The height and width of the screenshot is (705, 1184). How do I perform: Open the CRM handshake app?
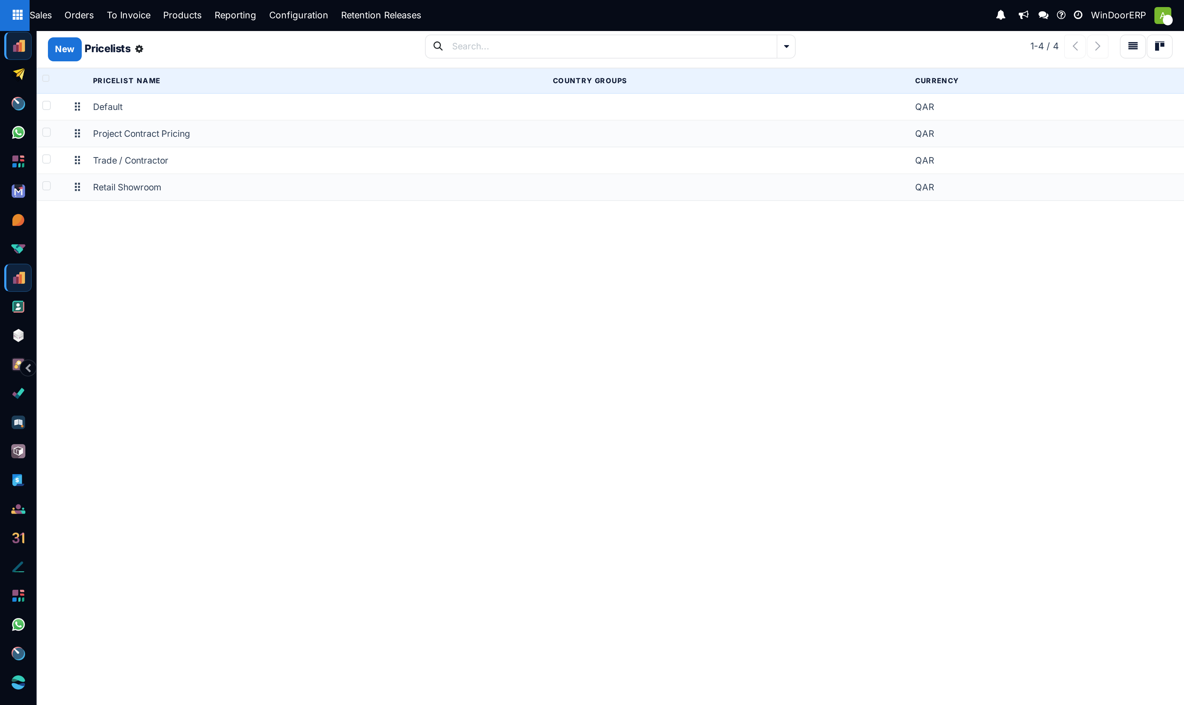(18, 249)
